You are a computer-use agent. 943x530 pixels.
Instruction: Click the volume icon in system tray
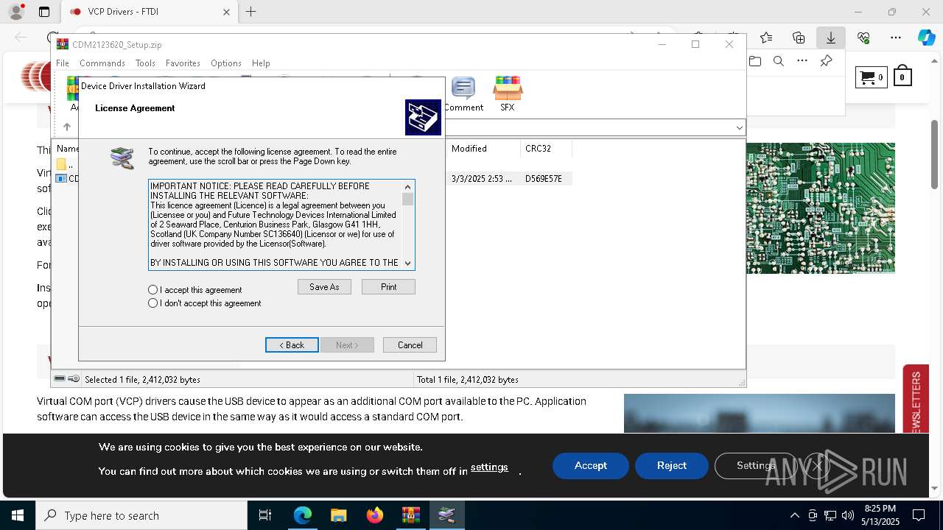pos(847,515)
